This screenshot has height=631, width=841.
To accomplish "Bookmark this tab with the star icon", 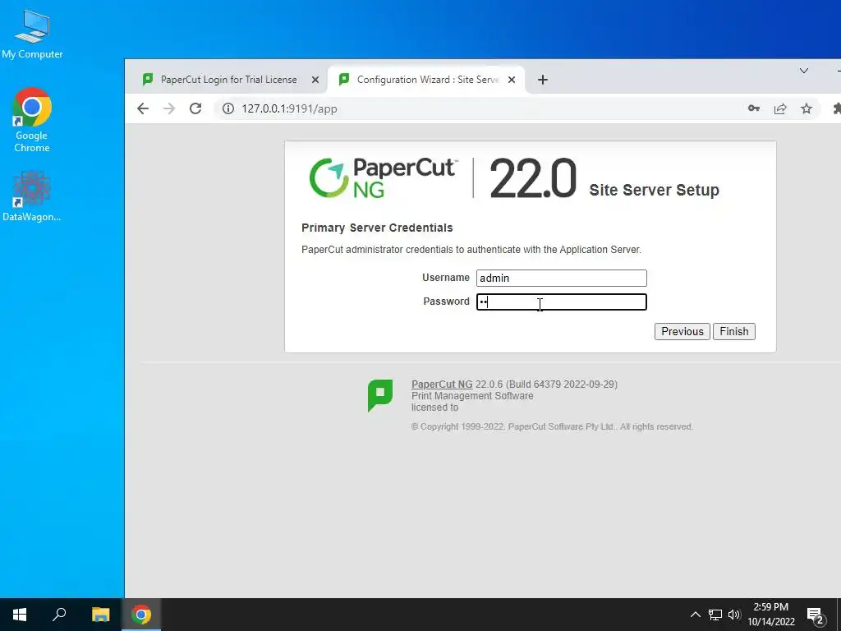I will pyautogui.click(x=807, y=109).
